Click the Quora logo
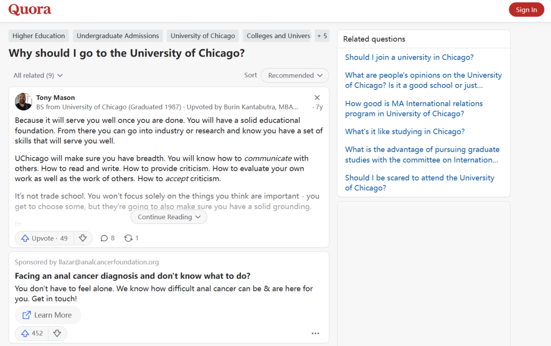Viewport: 551px width, 346px height. click(30, 10)
